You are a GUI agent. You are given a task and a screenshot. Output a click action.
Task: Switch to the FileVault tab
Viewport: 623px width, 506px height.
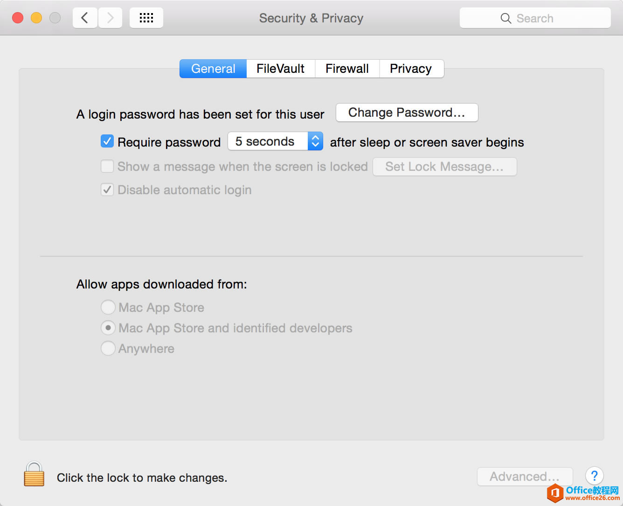(x=280, y=69)
